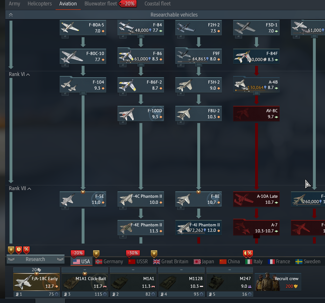325x303 pixels.
Task: Open the Helicopters tab
Action: (x=40, y=4)
